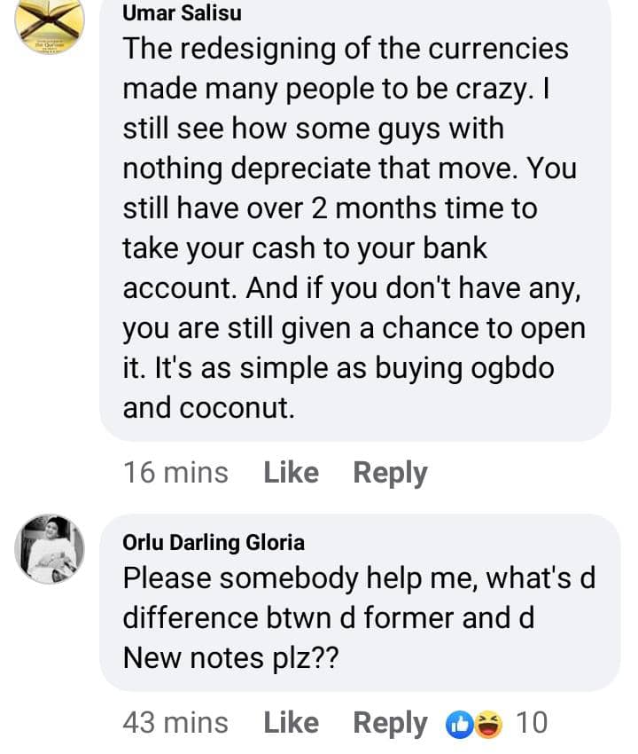This screenshot has height=754, width=638.
Task: Click the line 'The redesigning of the currencies'
Action: (345, 48)
